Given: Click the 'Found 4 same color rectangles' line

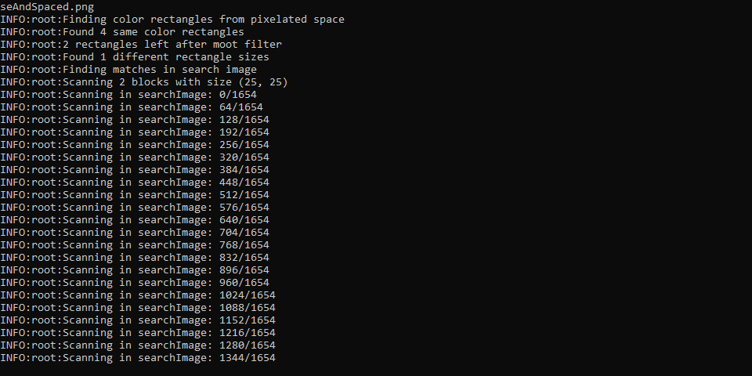Looking at the screenshot, I should coord(122,31).
